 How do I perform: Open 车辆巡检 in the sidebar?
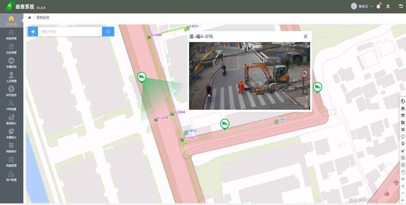(x=11, y=63)
